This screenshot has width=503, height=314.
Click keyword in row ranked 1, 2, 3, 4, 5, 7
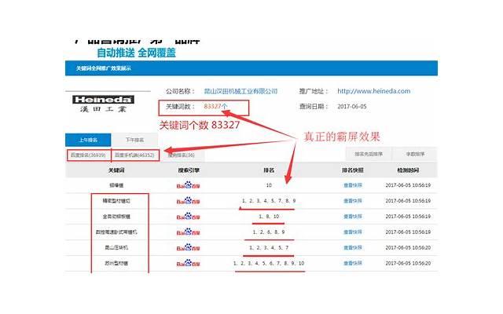[116, 248]
